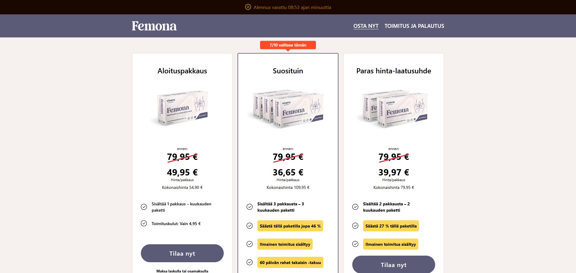This screenshot has width=576, height=273.
Task: Click checkmark icon beside 'Sisältää 3 pakkausta'
Action: coord(250,207)
